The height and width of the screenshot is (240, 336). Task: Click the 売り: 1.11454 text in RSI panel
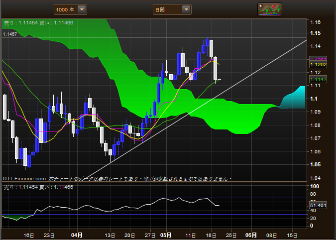coord(21,187)
